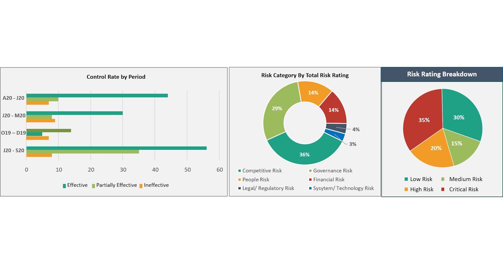The width and height of the screenshot is (503, 264).
Task: Select the People Risk legend entry
Action: coord(253,179)
